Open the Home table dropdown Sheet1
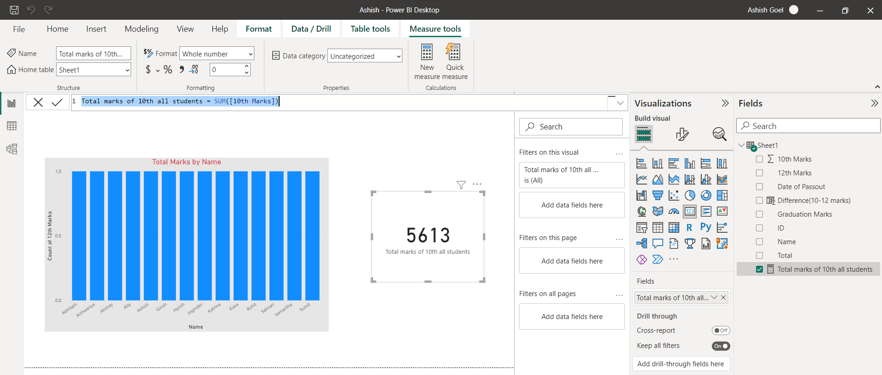The width and height of the screenshot is (882, 375). click(x=93, y=70)
